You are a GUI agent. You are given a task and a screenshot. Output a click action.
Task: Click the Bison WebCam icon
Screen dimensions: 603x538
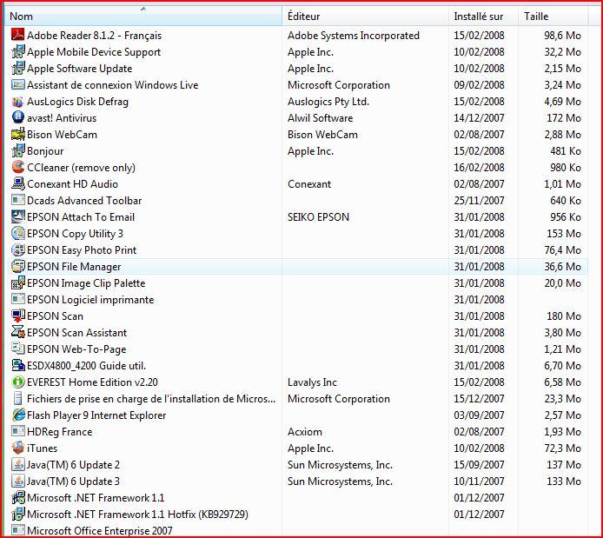point(17,134)
